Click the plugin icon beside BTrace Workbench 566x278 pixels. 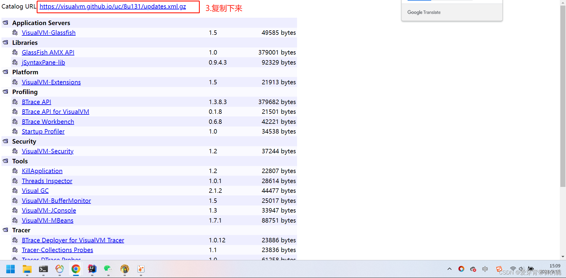[x=15, y=121]
